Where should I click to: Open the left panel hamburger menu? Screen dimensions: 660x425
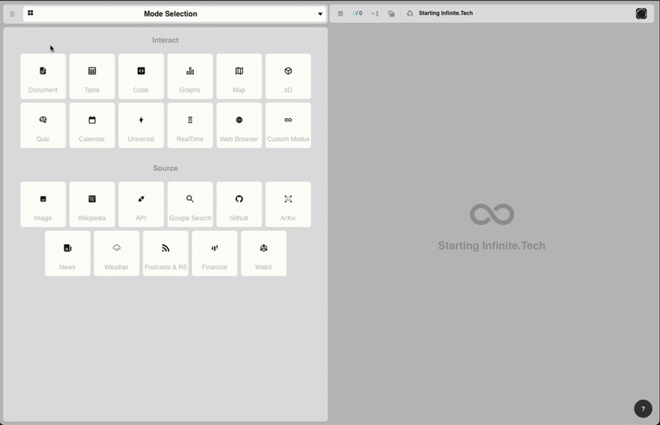click(x=12, y=14)
